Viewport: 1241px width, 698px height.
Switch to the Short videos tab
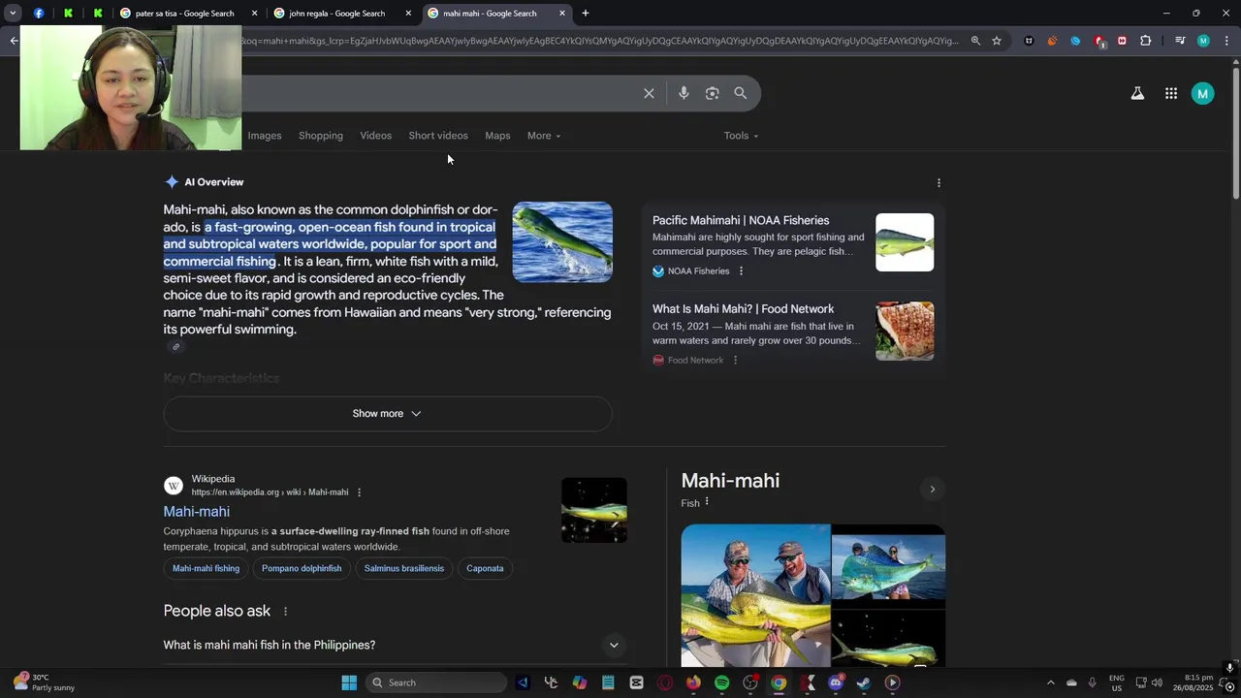(438, 136)
